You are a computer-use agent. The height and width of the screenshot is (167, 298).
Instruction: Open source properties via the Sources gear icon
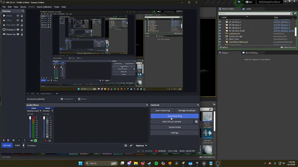tap(14, 140)
